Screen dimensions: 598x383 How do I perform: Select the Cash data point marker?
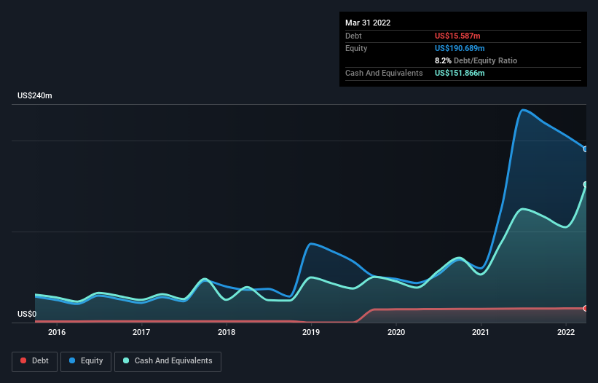pos(586,184)
